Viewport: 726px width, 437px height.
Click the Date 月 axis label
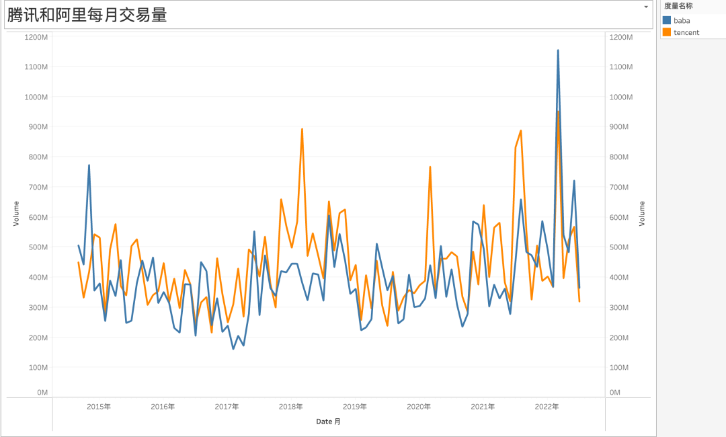tap(328, 422)
